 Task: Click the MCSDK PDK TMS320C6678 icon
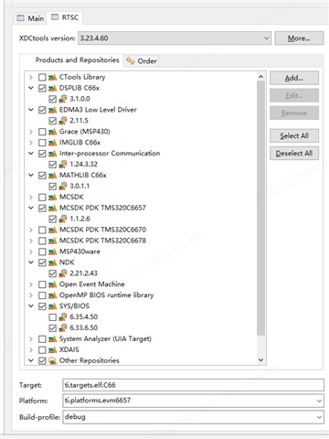pos(52,241)
